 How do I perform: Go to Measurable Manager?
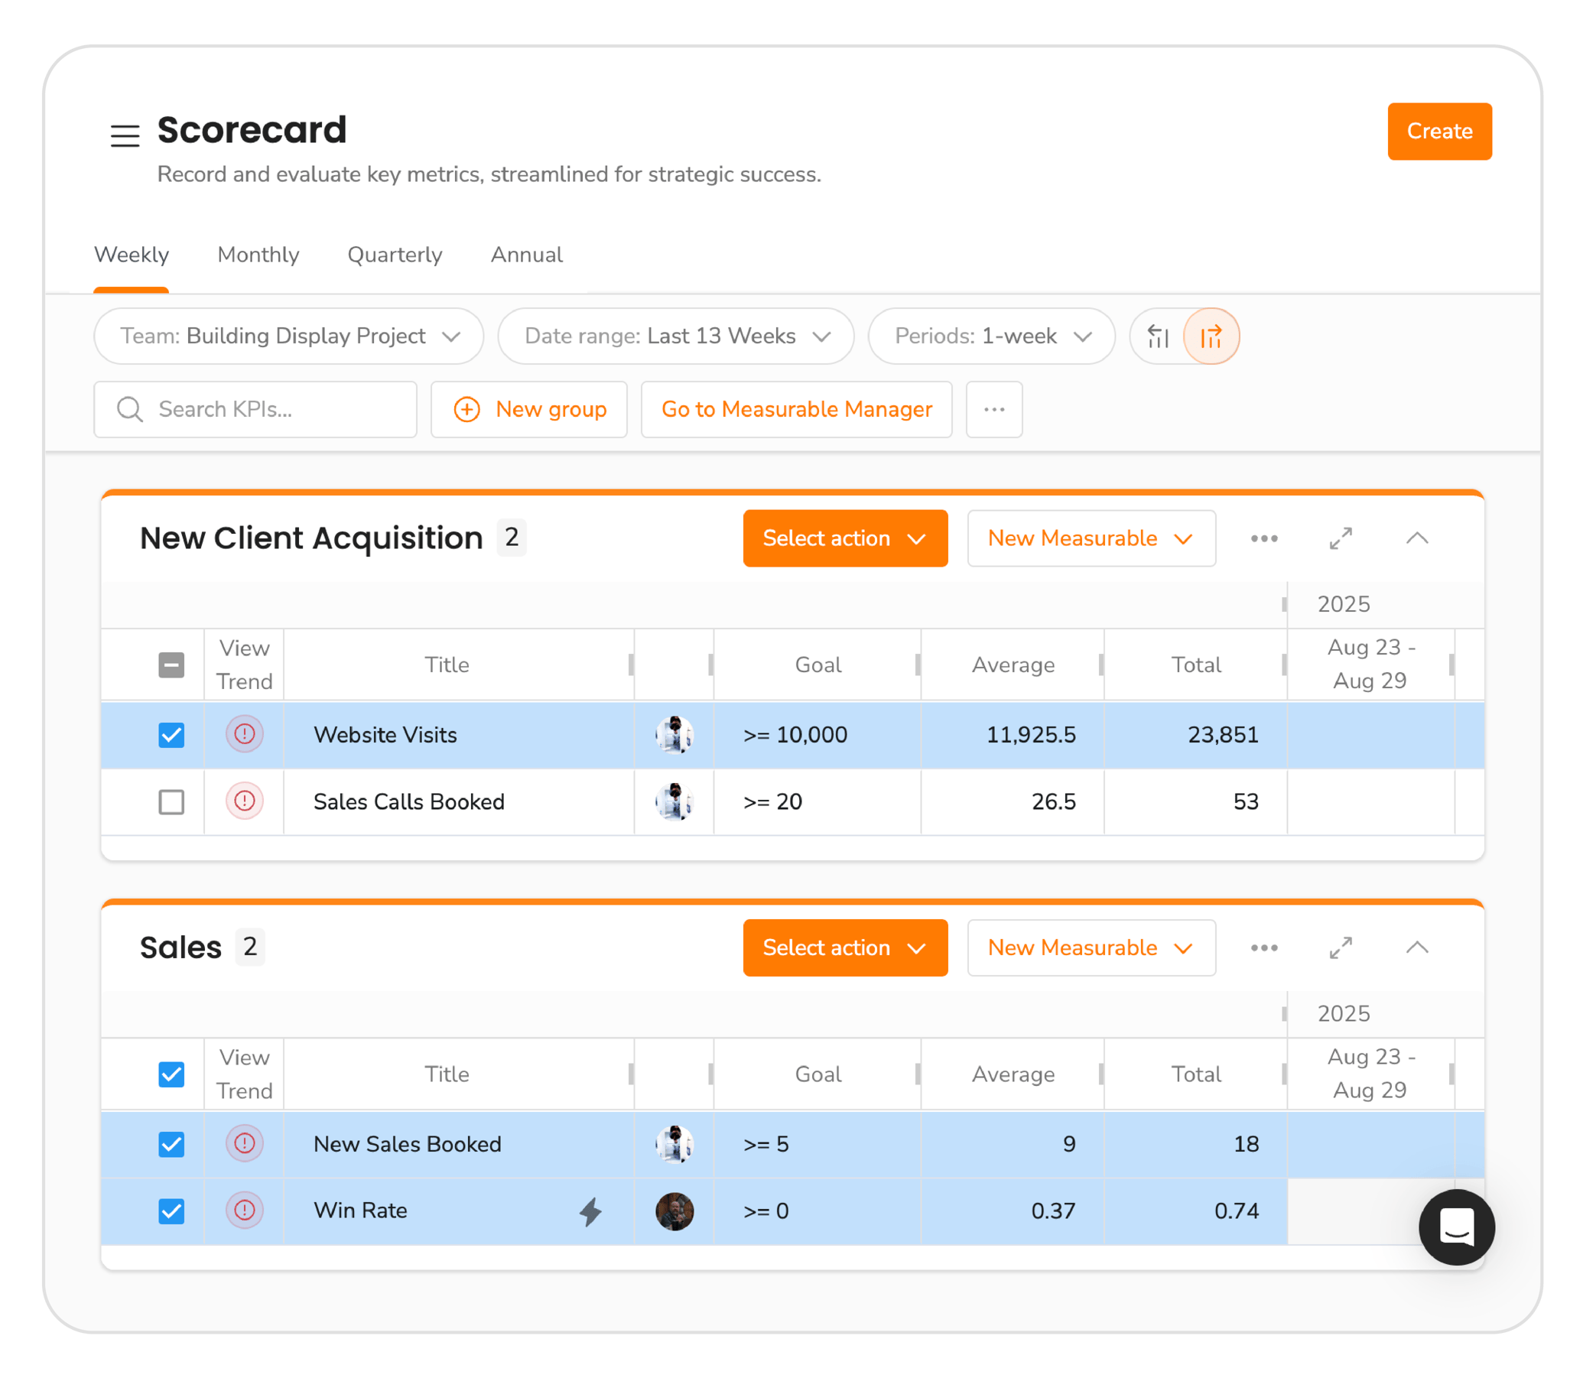(797, 409)
